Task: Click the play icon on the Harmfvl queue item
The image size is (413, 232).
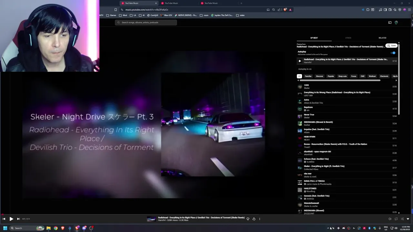Action: (300, 61)
